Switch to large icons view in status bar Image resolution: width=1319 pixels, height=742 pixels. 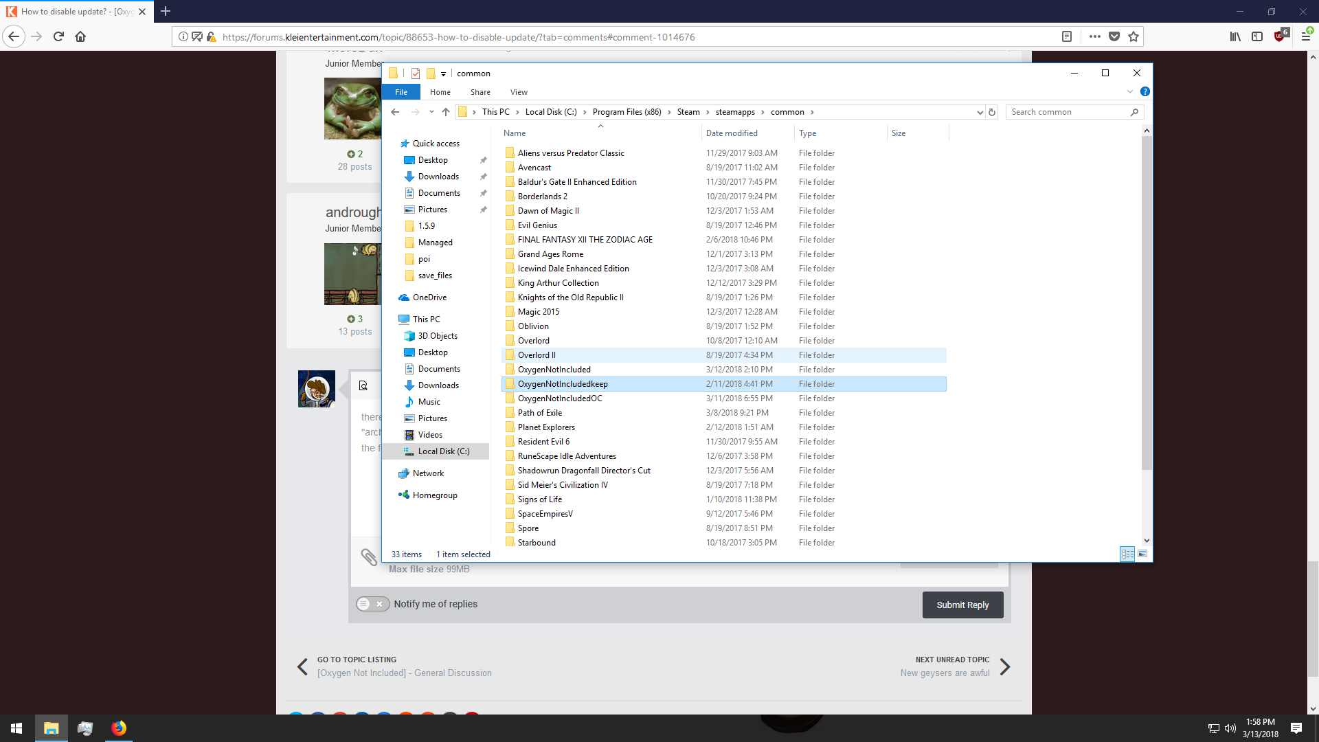(1142, 554)
